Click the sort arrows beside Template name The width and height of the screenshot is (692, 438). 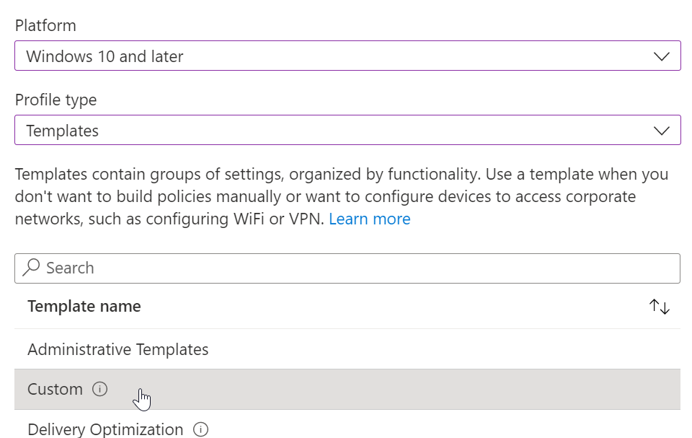(659, 306)
